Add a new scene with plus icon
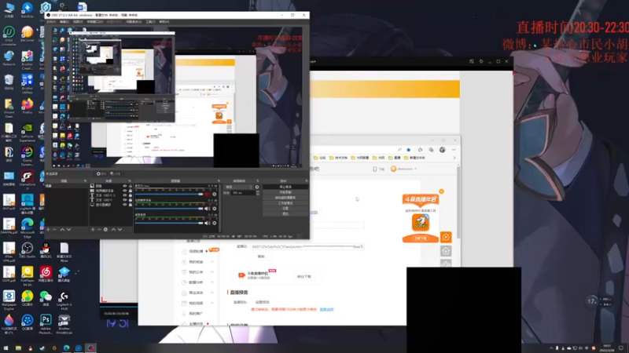 coord(48,229)
